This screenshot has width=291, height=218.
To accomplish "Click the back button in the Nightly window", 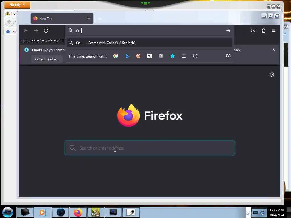I will tap(9, 22).
